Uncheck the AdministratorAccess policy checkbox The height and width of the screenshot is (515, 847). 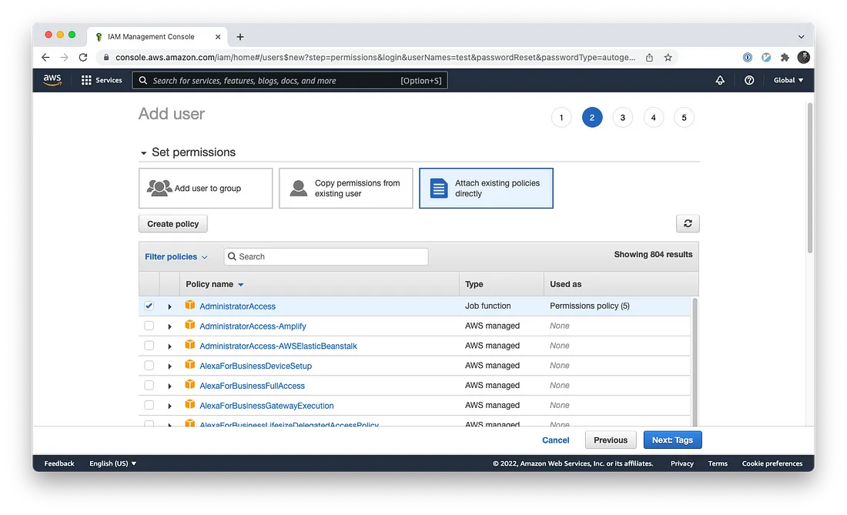[149, 306]
